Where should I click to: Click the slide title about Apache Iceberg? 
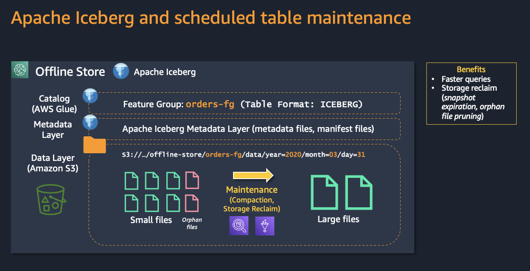[x=211, y=18]
